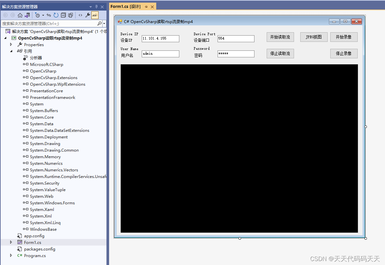Open Properties wrench icon in toolbar

tap(88, 15)
